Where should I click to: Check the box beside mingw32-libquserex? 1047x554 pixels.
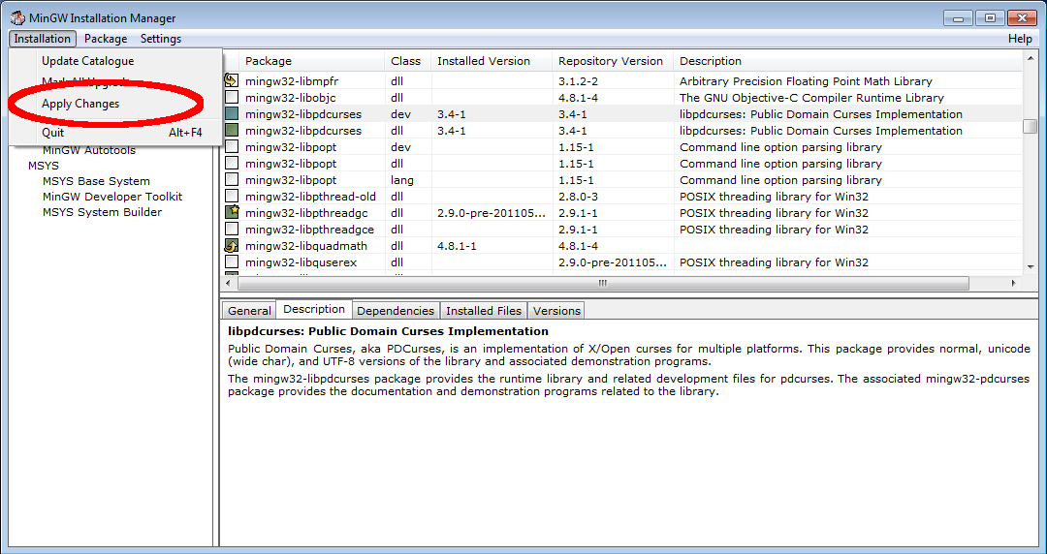(x=232, y=262)
